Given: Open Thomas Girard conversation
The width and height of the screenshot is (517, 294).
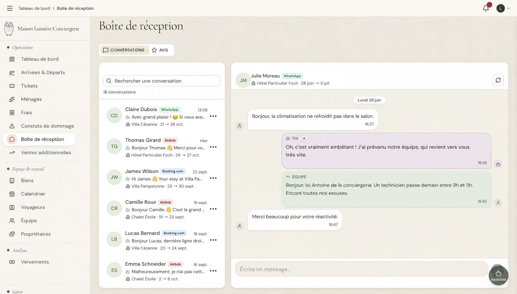Looking at the screenshot, I should pos(162,147).
